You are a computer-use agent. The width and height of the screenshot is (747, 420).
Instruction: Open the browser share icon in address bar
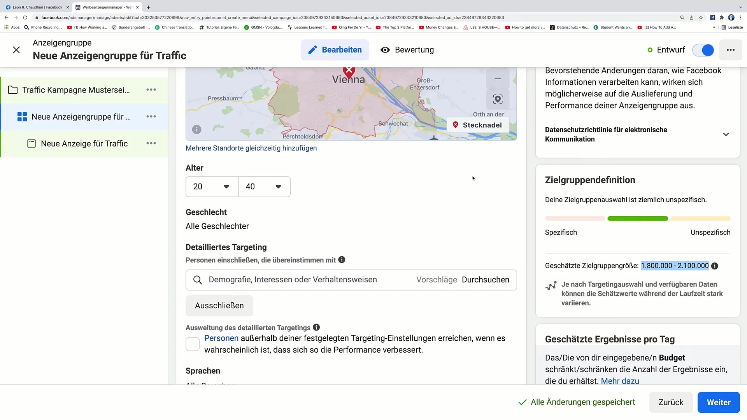pos(691,17)
